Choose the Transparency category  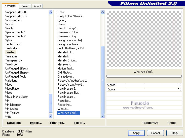(x=14, y=60)
